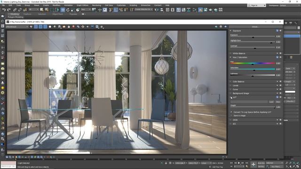Activate the Select and Uniform Scale tool
301x169 pixels.
coord(73,10)
